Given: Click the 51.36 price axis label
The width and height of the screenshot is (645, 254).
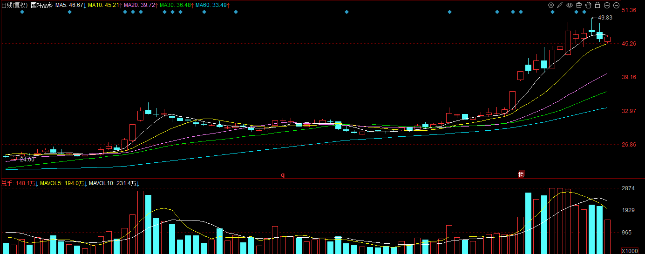Looking at the screenshot, I should (x=629, y=10).
